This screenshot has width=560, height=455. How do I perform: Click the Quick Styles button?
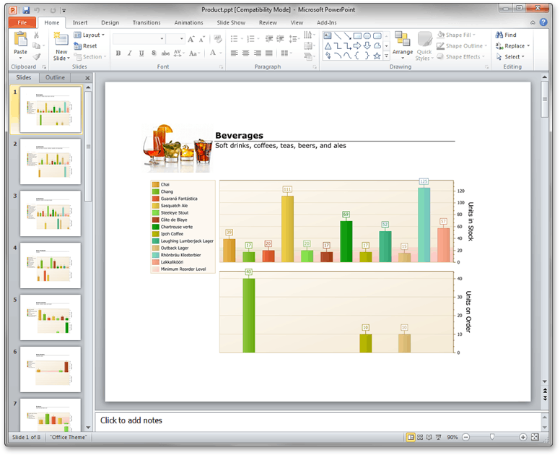(424, 45)
